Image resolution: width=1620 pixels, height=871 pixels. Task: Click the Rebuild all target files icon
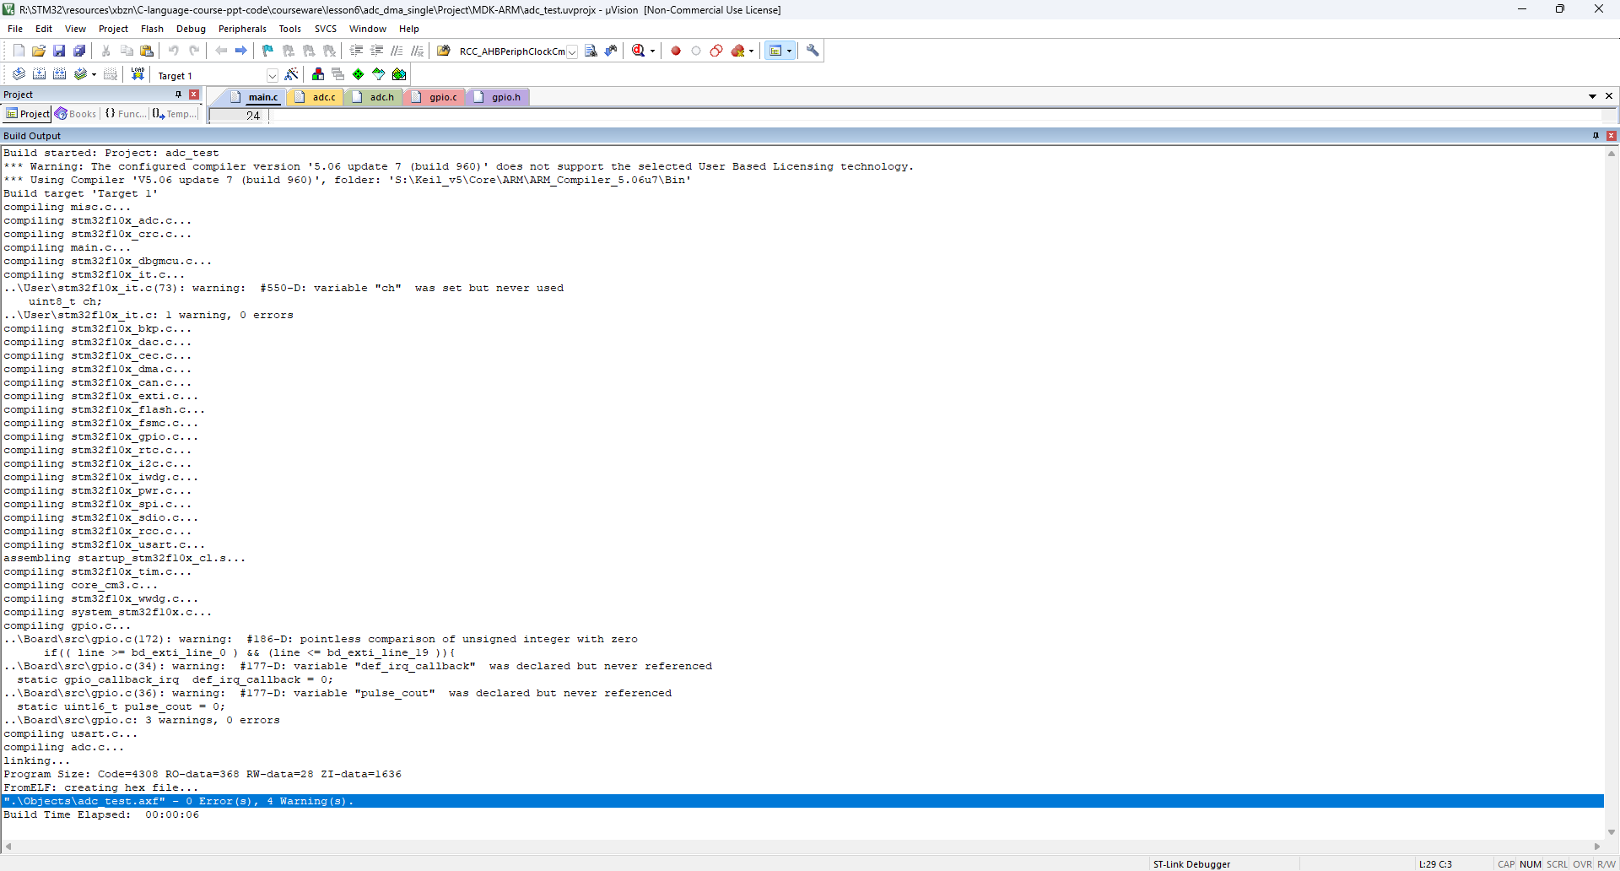pos(59,74)
